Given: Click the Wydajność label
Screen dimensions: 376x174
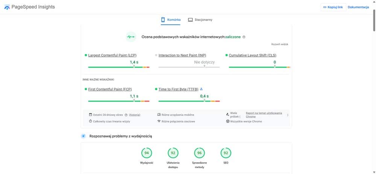Looking at the screenshot, I should tap(147, 163).
